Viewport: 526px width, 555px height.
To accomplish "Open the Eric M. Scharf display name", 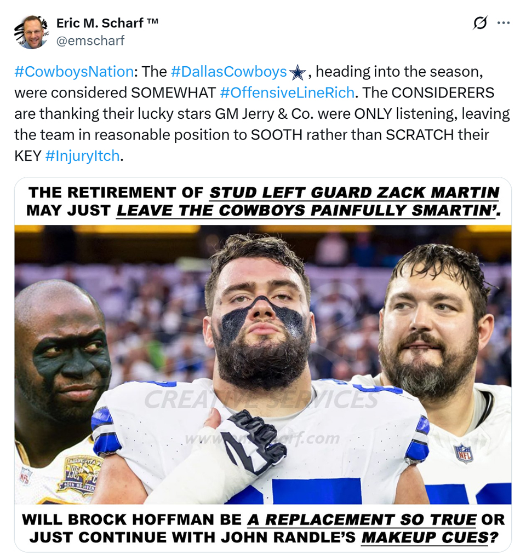I will 100,23.
